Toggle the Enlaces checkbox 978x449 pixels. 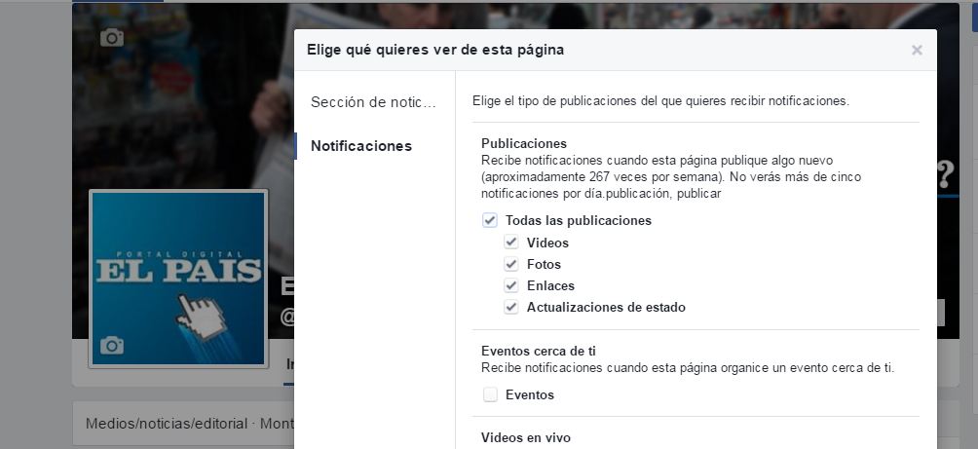pyautogui.click(x=510, y=285)
